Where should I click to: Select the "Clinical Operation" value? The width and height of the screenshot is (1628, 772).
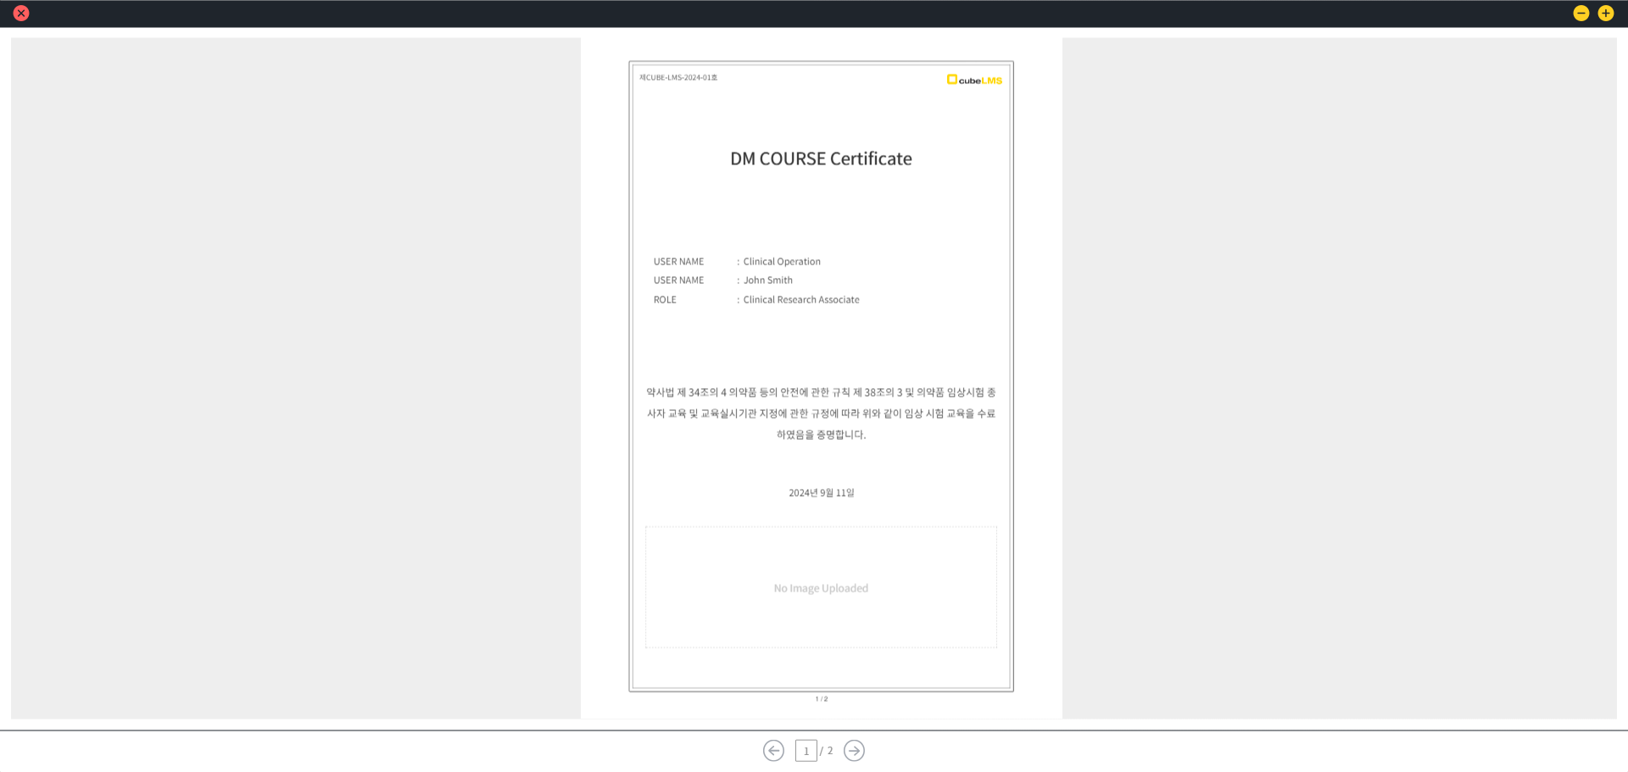(782, 262)
